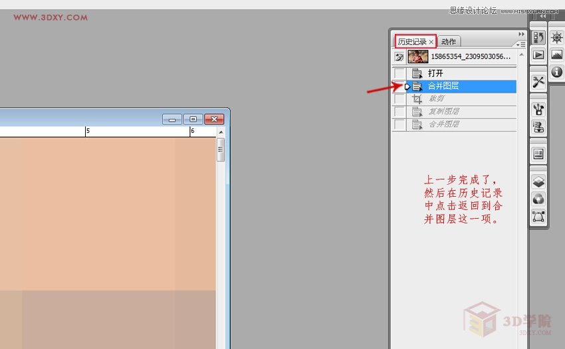Open the Channels panel icon
565x349 pixels.
coord(538,199)
